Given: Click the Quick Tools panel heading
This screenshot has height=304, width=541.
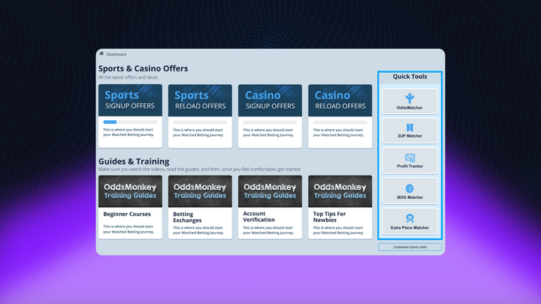Looking at the screenshot, I should coord(410,77).
